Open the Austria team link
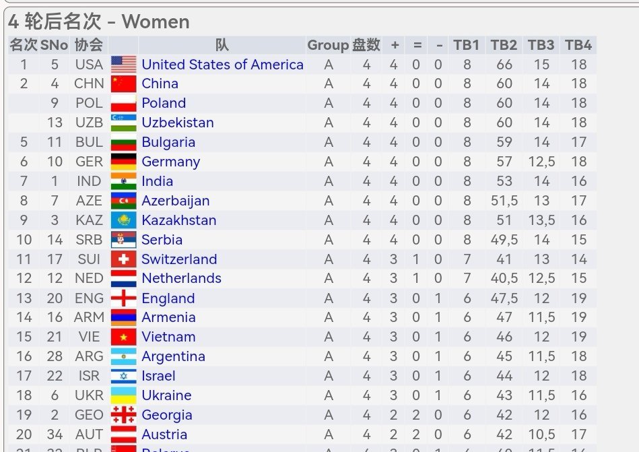 click(165, 434)
